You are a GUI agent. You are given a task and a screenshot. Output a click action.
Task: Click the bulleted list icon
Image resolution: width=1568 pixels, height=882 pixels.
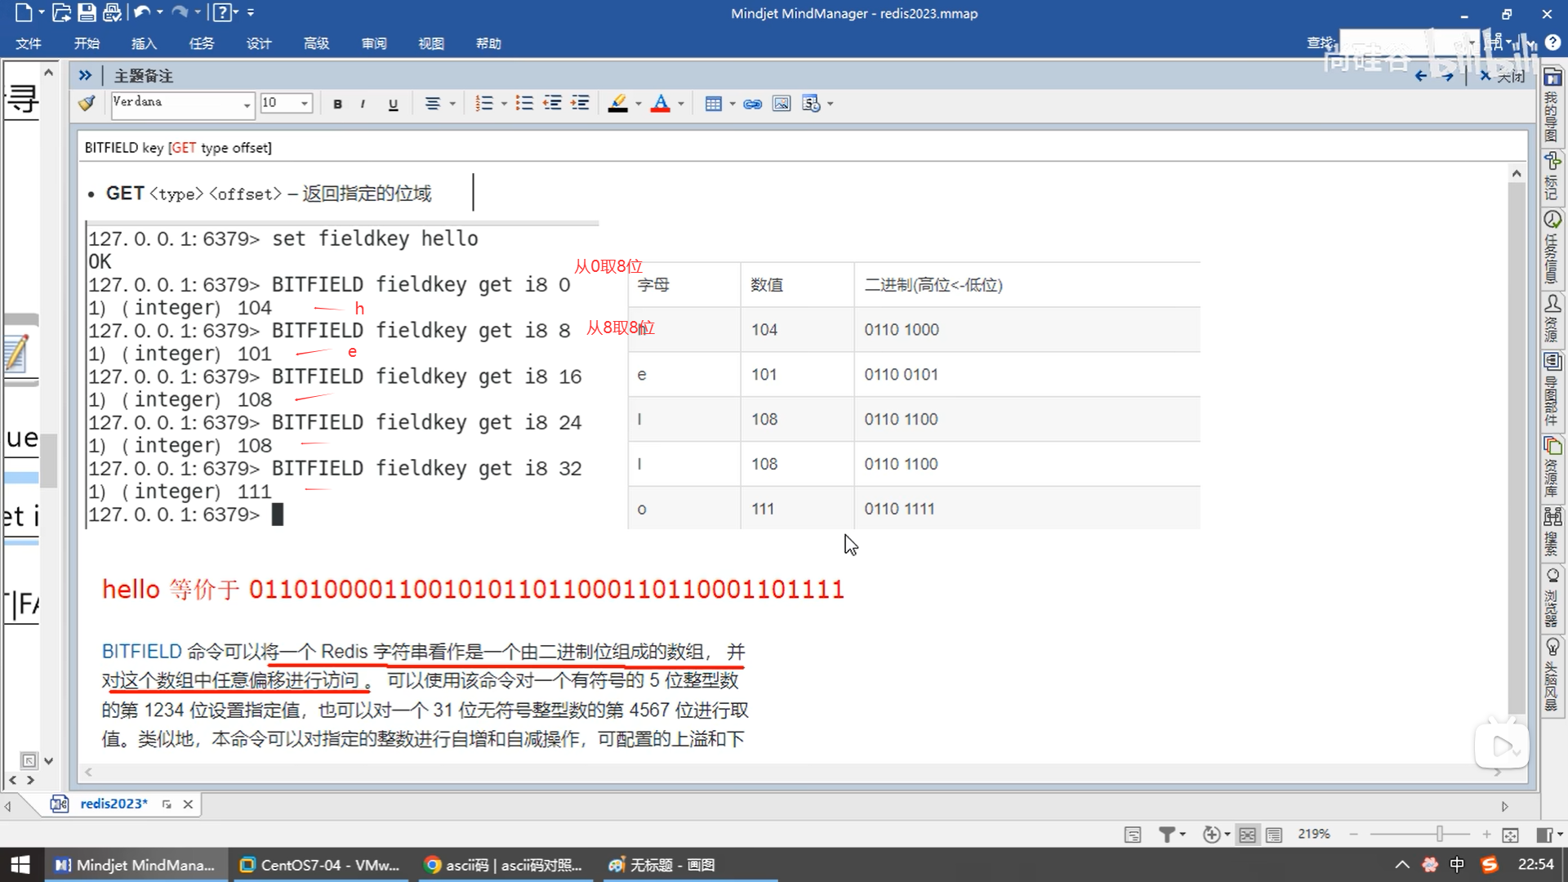524,104
